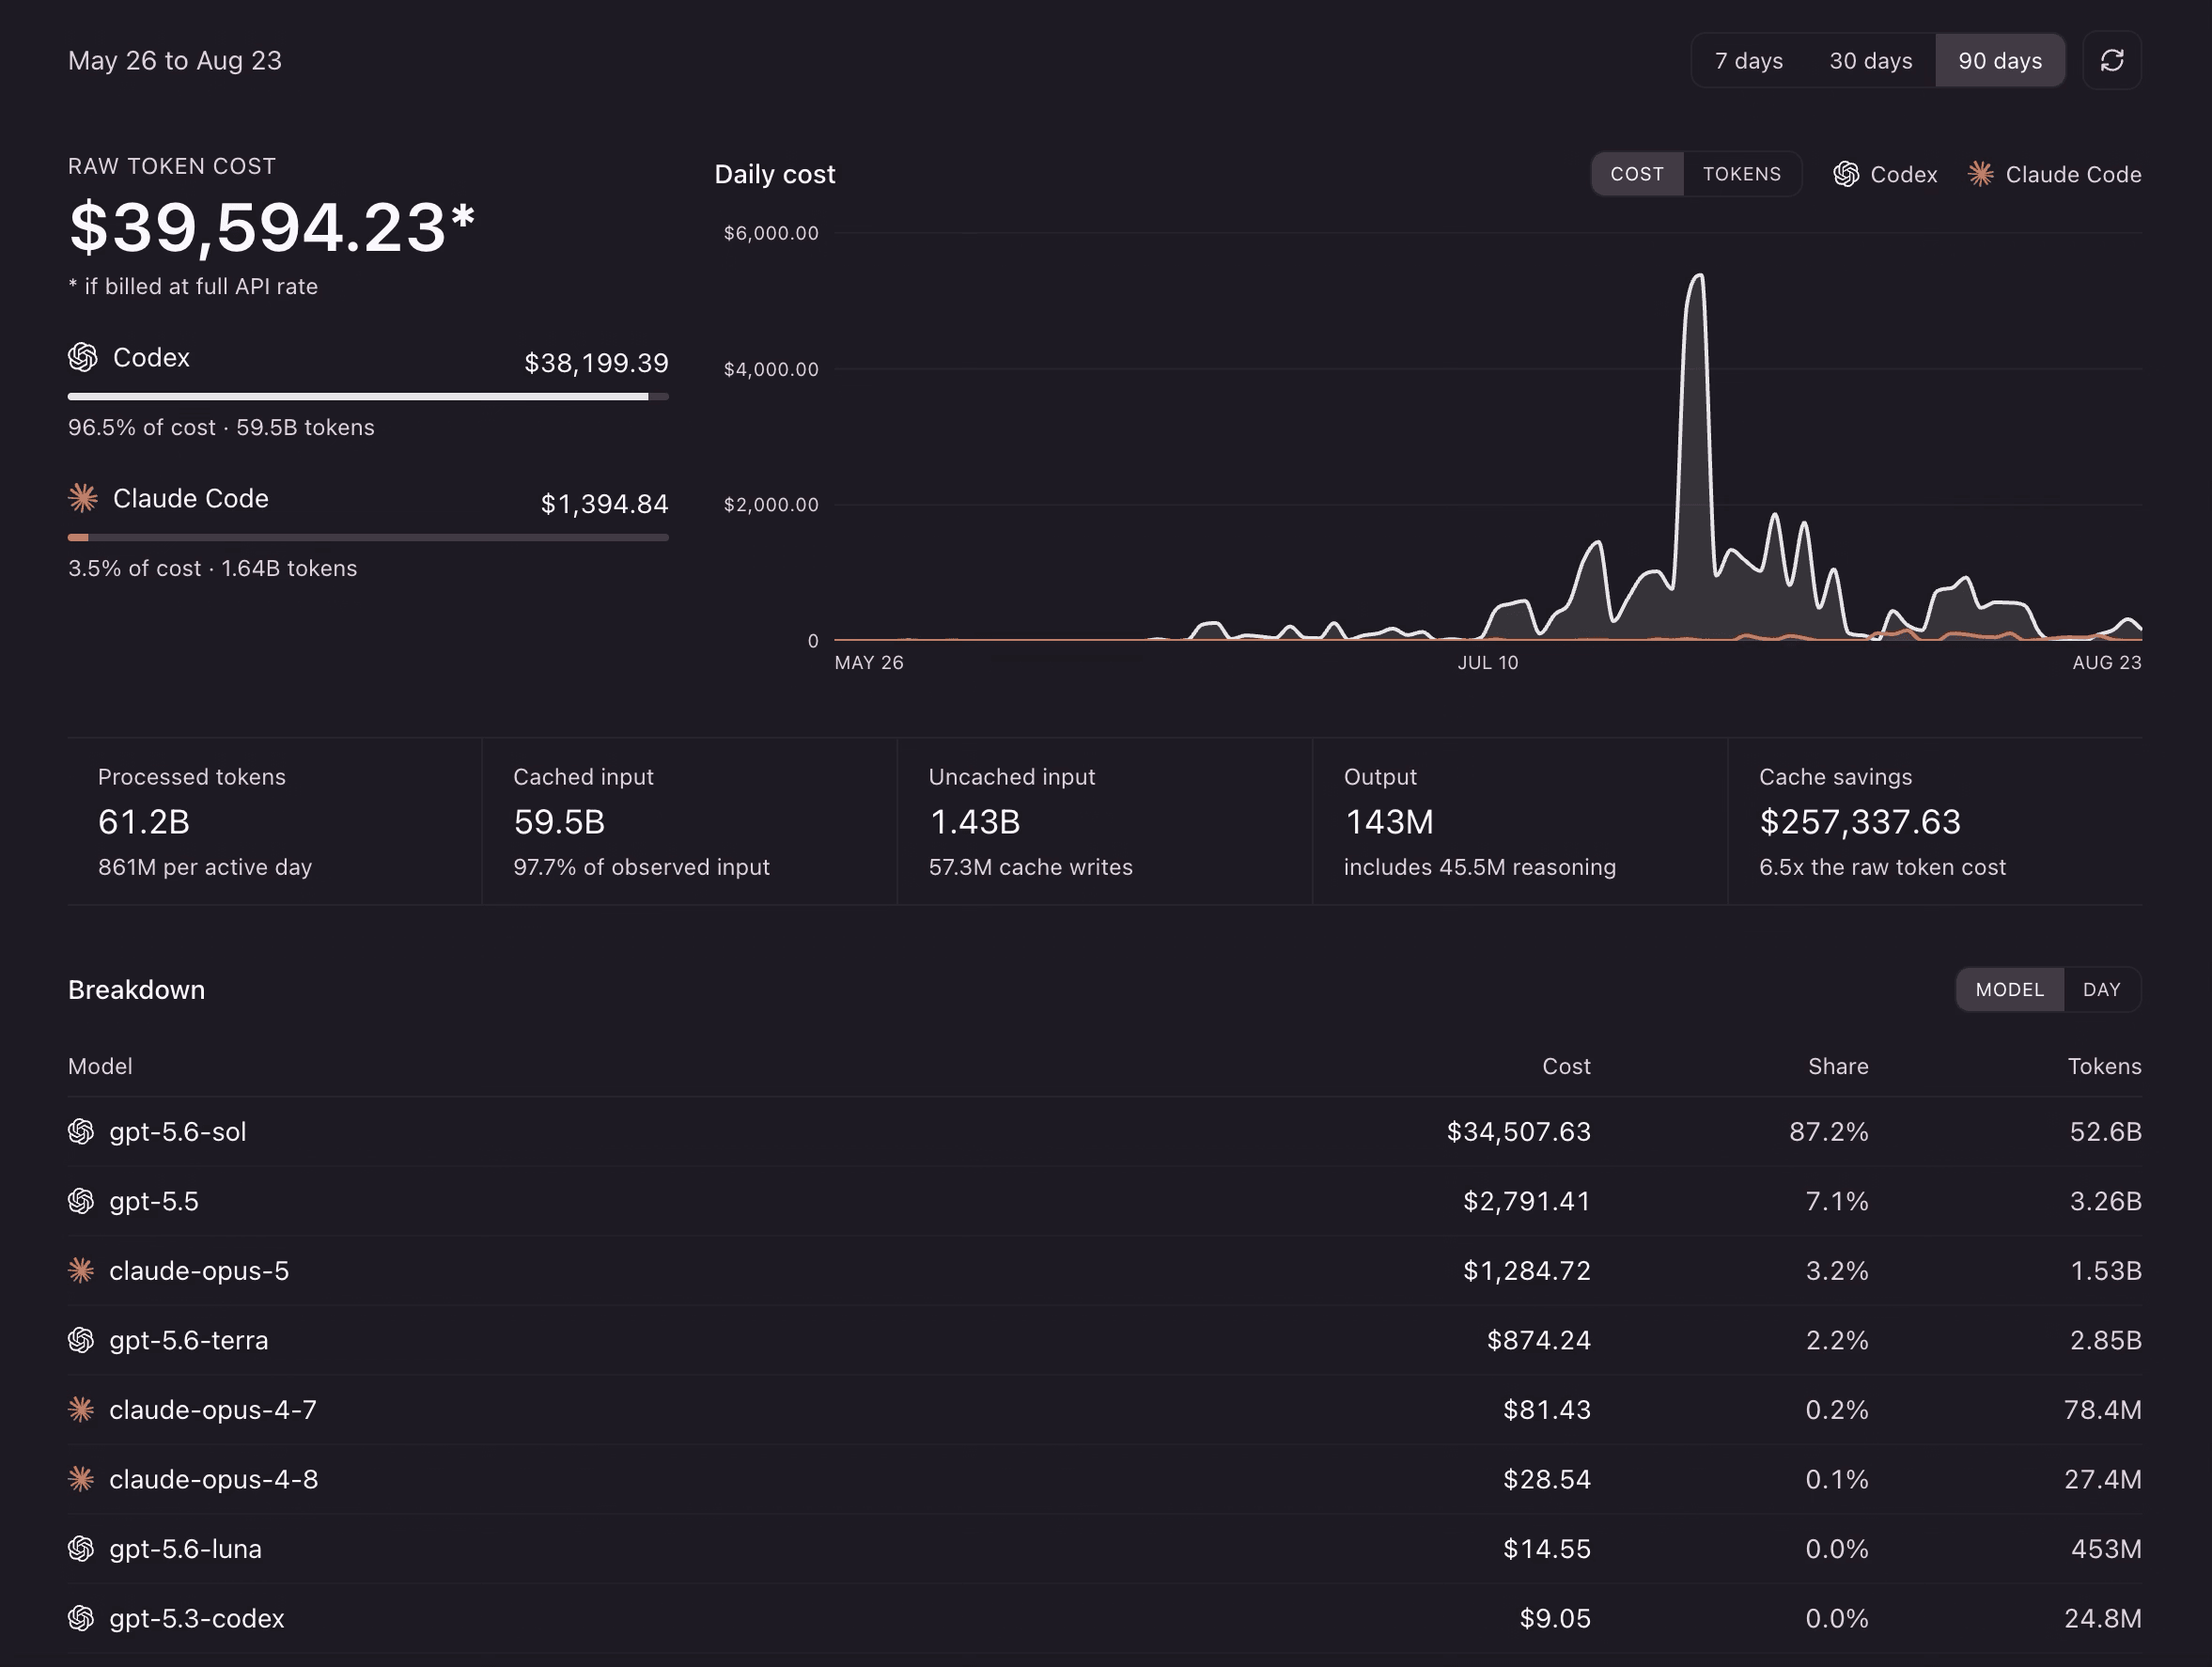Sort by the Cost column header

click(x=1566, y=1066)
